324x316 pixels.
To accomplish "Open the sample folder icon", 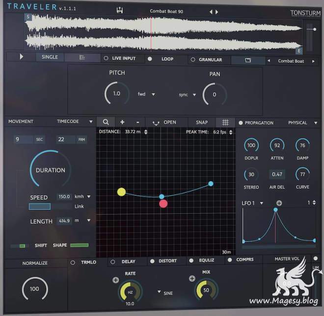I will coord(248,60).
